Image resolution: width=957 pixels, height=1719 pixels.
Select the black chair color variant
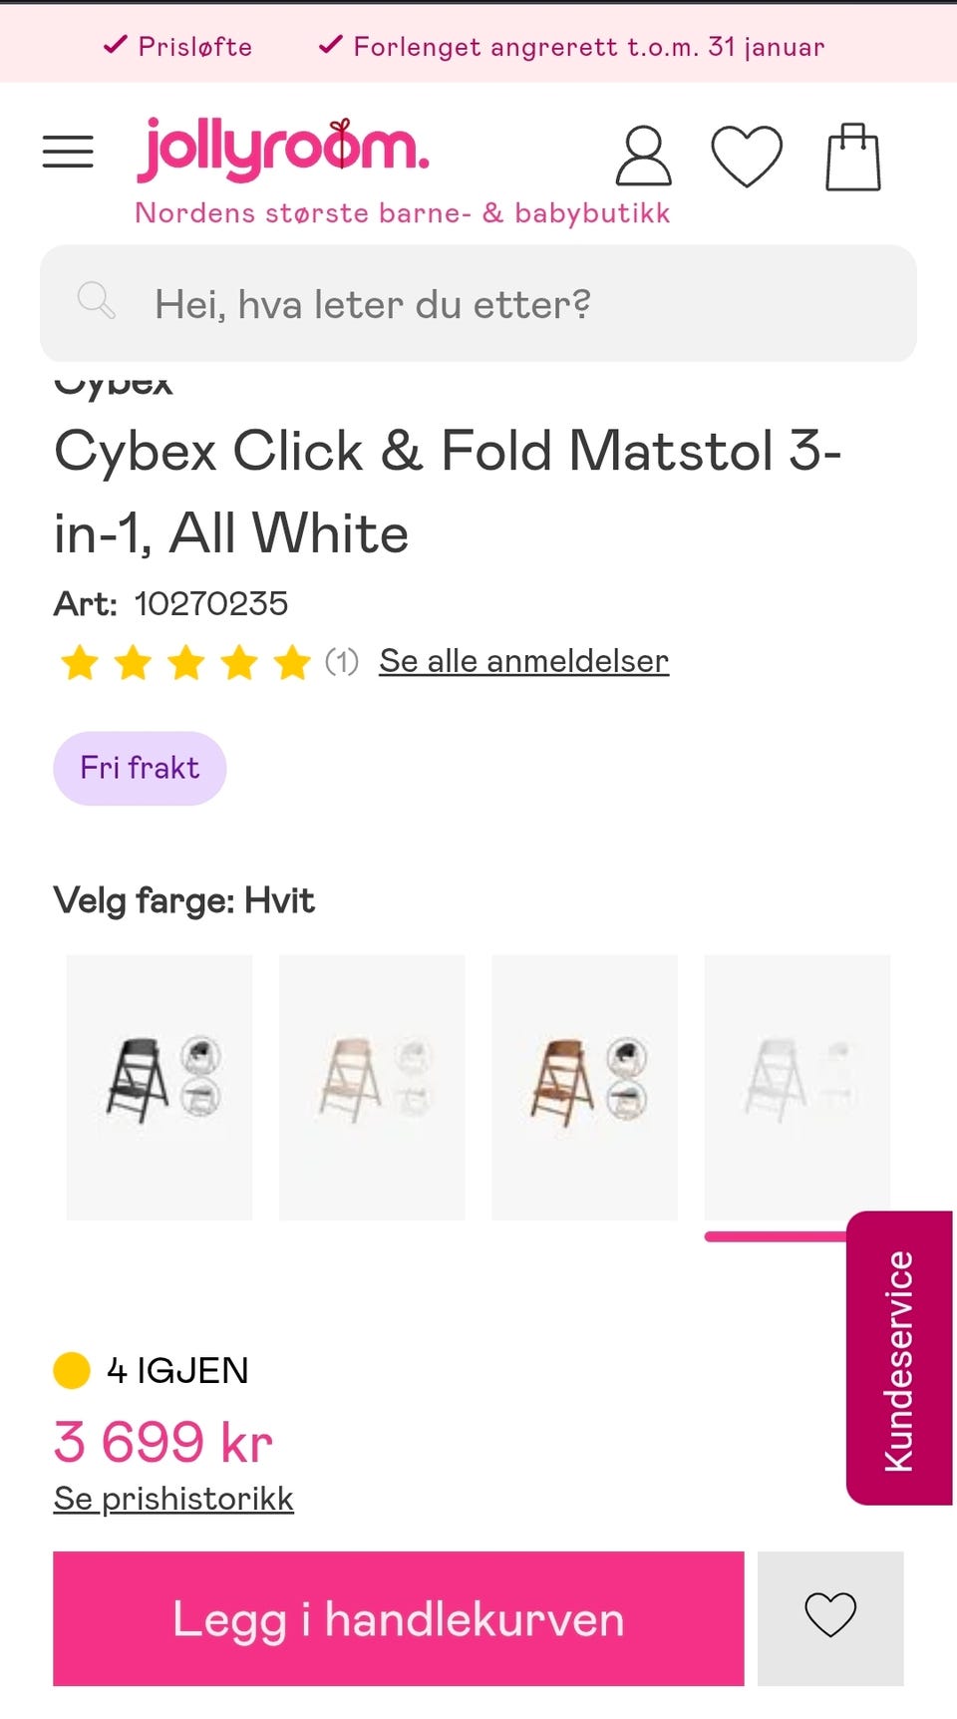tap(159, 1087)
